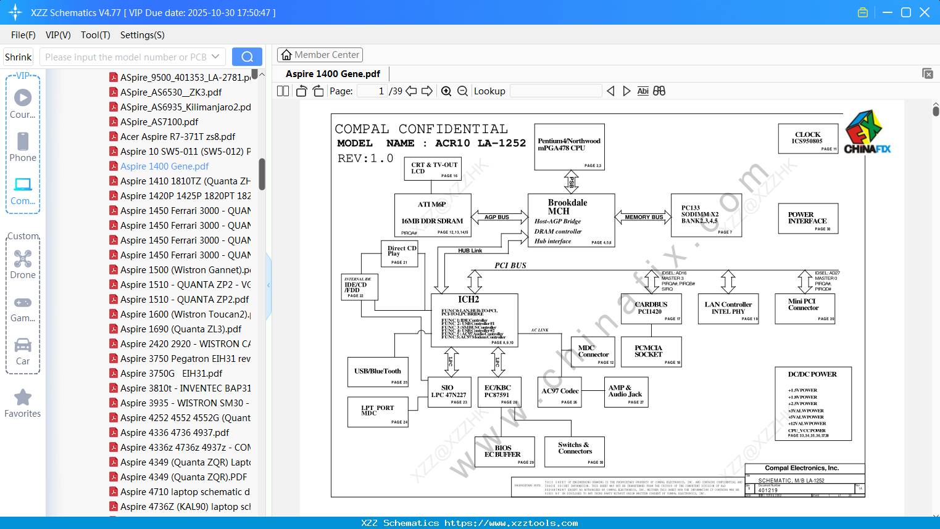Select the Computer category
The height and width of the screenshot is (529, 940).
click(x=23, y=191)
